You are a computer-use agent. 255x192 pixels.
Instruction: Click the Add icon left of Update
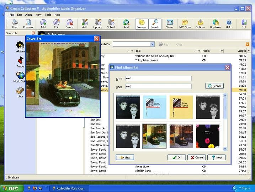click(85, 24)
